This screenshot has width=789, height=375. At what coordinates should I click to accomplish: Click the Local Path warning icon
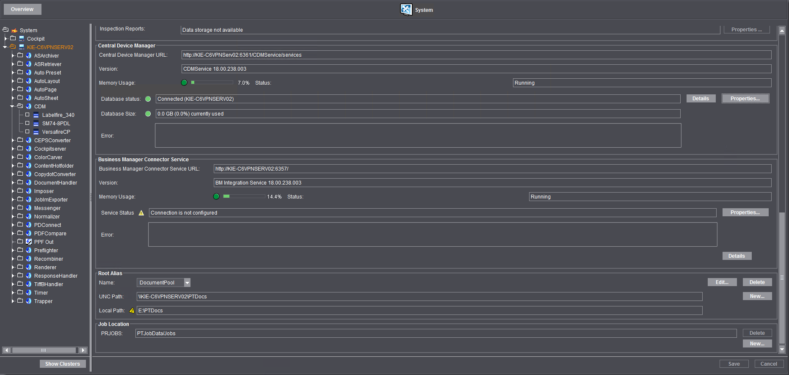pos(132,311)
